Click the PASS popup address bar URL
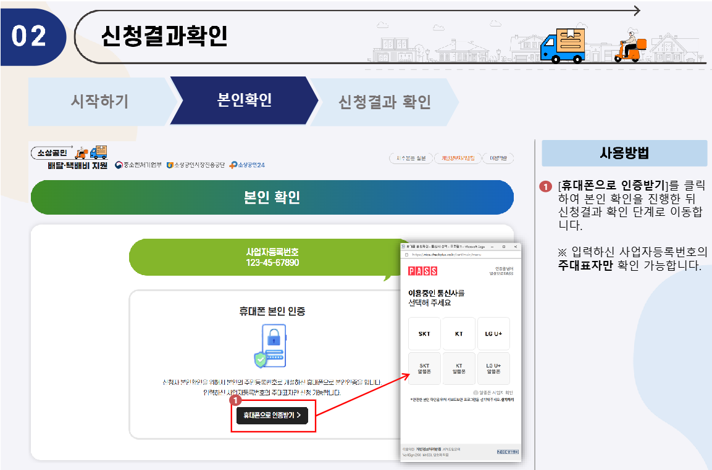The image size is (712, 470). (x=446, y=255)
